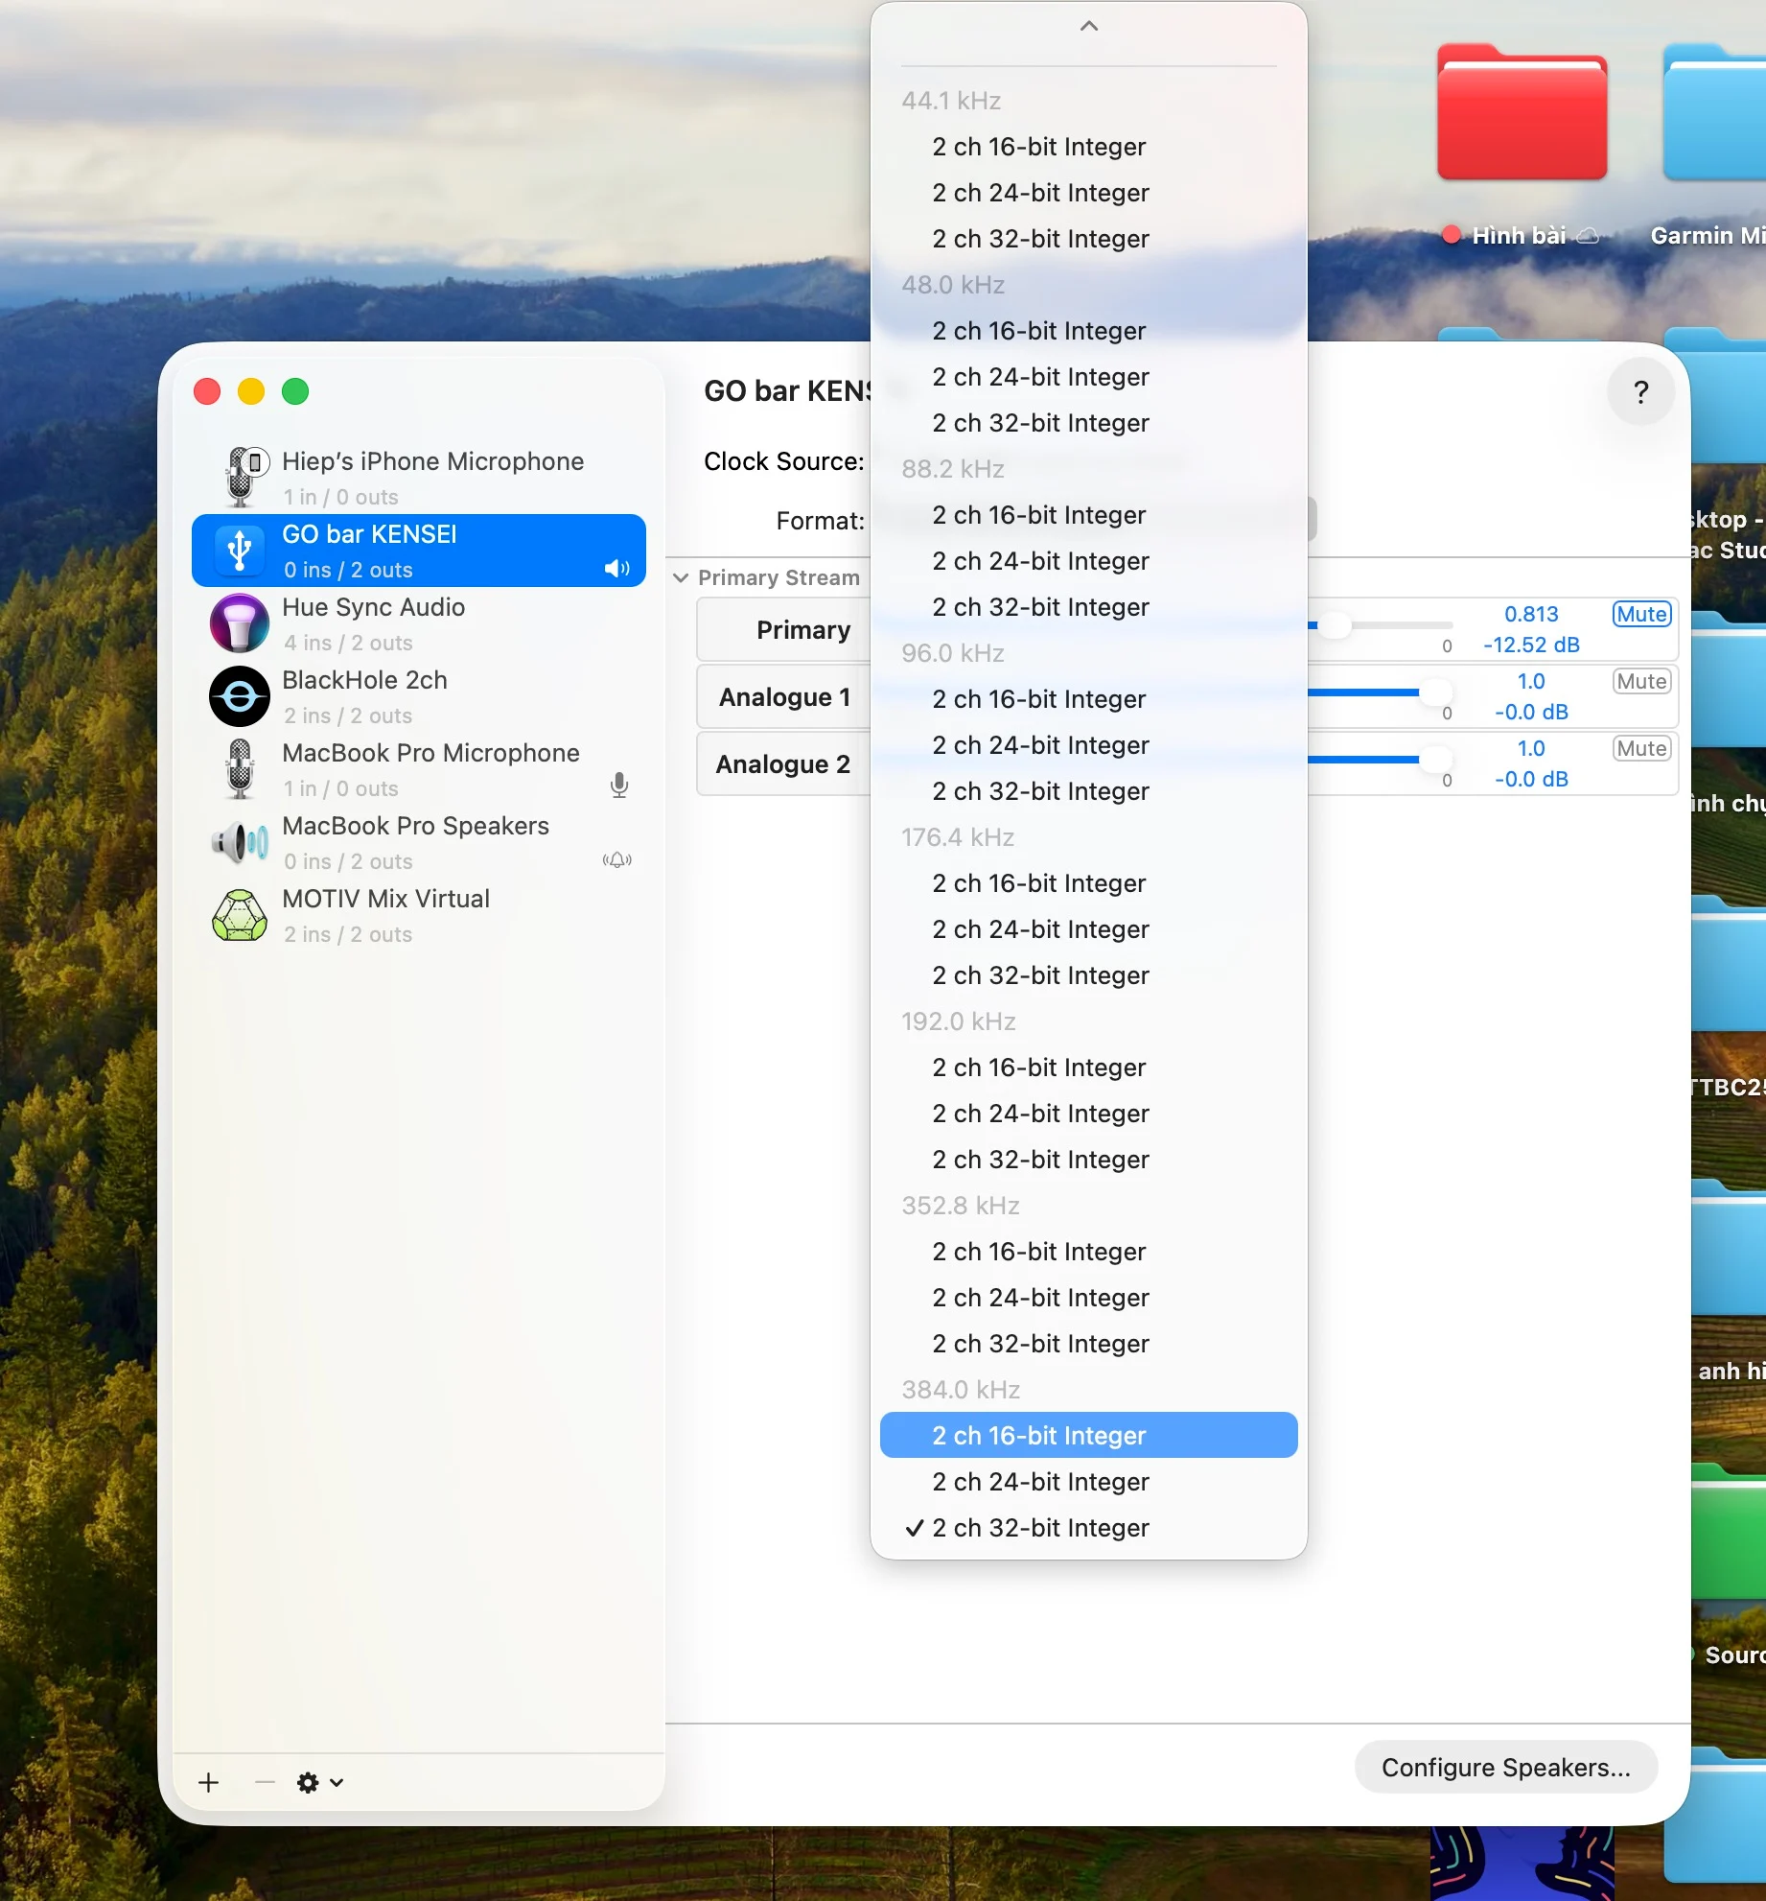The width and height of the screenshot is (1766, 1901).
Task: Click the plus icon to add device
Action: (208, 1782)
